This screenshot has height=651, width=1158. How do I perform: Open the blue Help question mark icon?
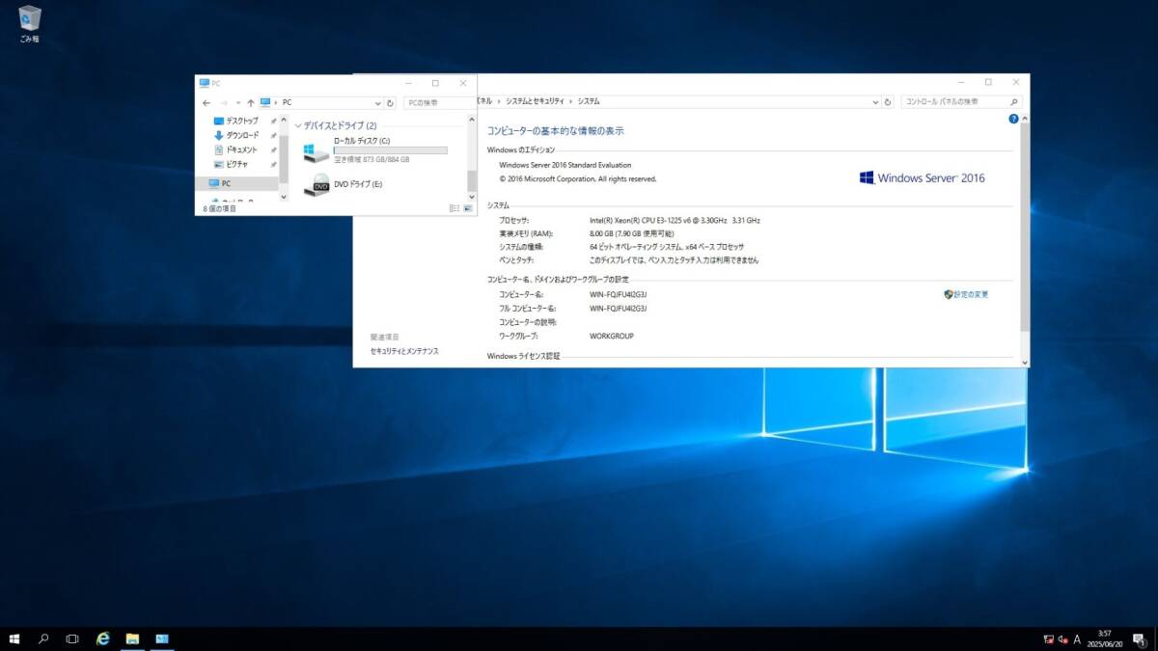(x=1013, y=119)
